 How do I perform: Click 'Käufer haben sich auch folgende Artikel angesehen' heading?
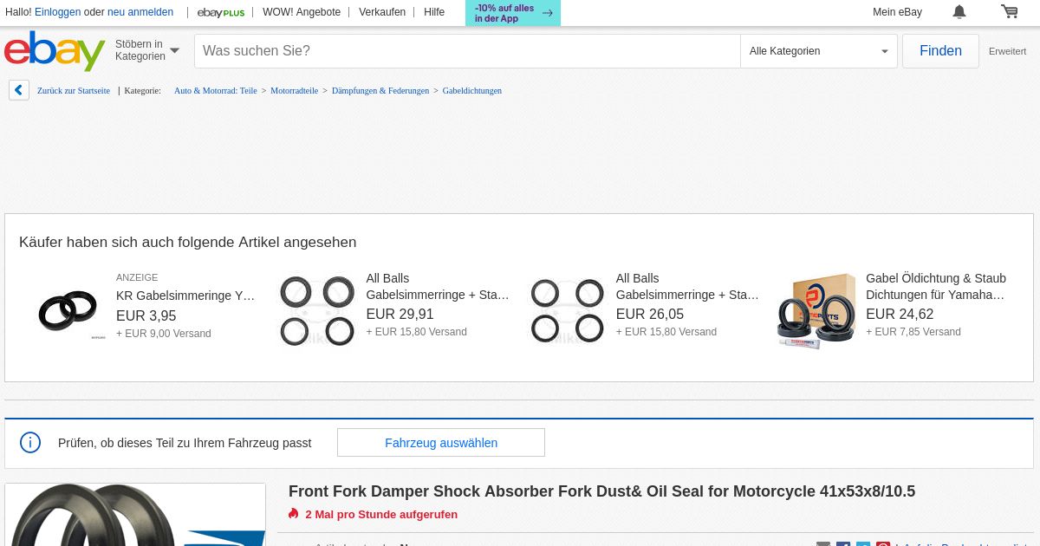(187, 243)
